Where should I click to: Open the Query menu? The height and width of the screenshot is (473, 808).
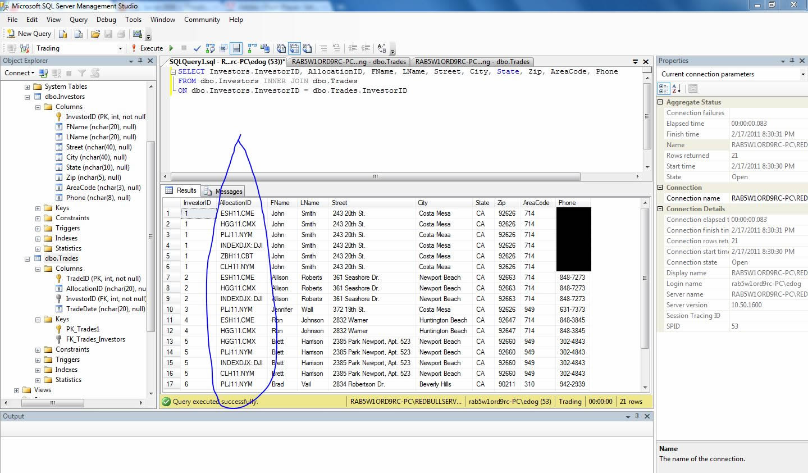coord(79,20)
